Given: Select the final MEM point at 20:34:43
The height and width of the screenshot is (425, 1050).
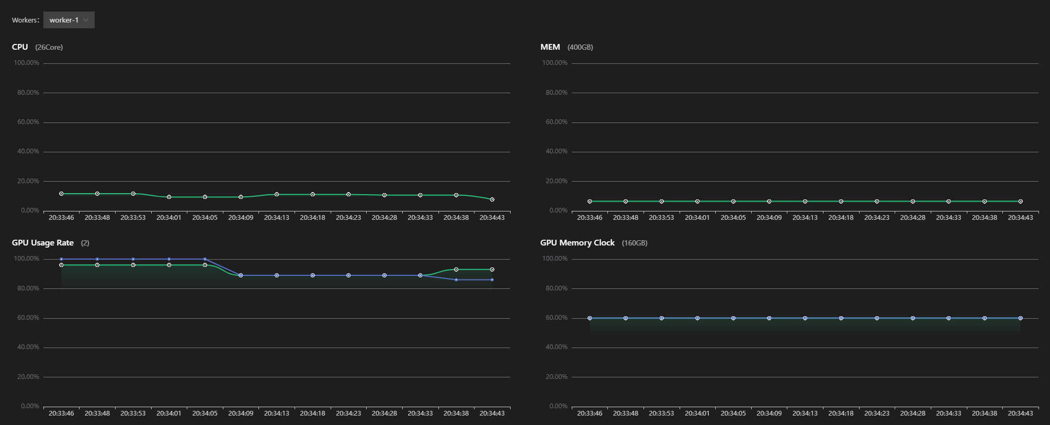Looking at the screenshot, I should pos(1020,202).
